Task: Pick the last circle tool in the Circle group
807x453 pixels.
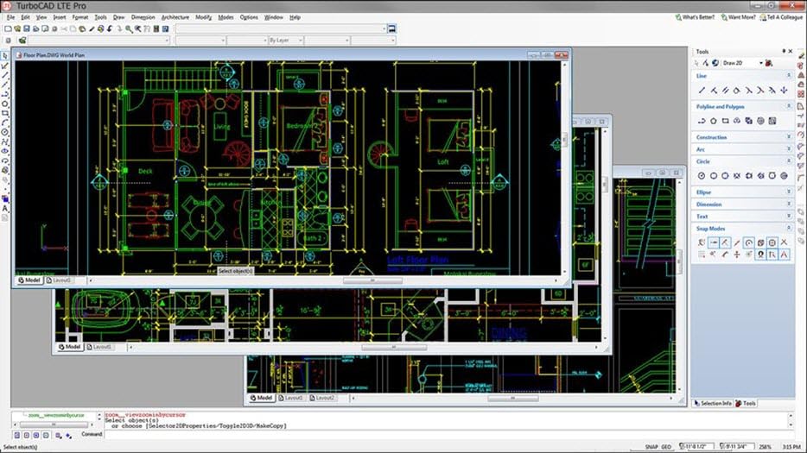Action: tap(784, 176)
